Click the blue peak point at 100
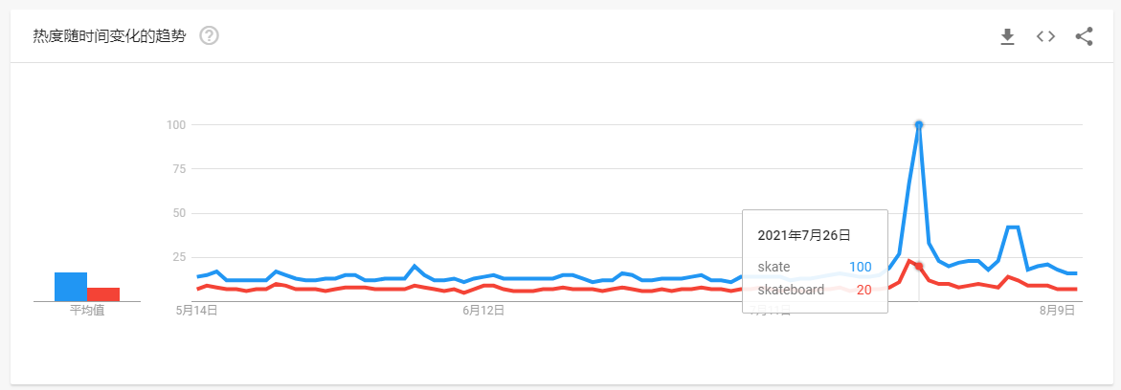 point(919,125)
